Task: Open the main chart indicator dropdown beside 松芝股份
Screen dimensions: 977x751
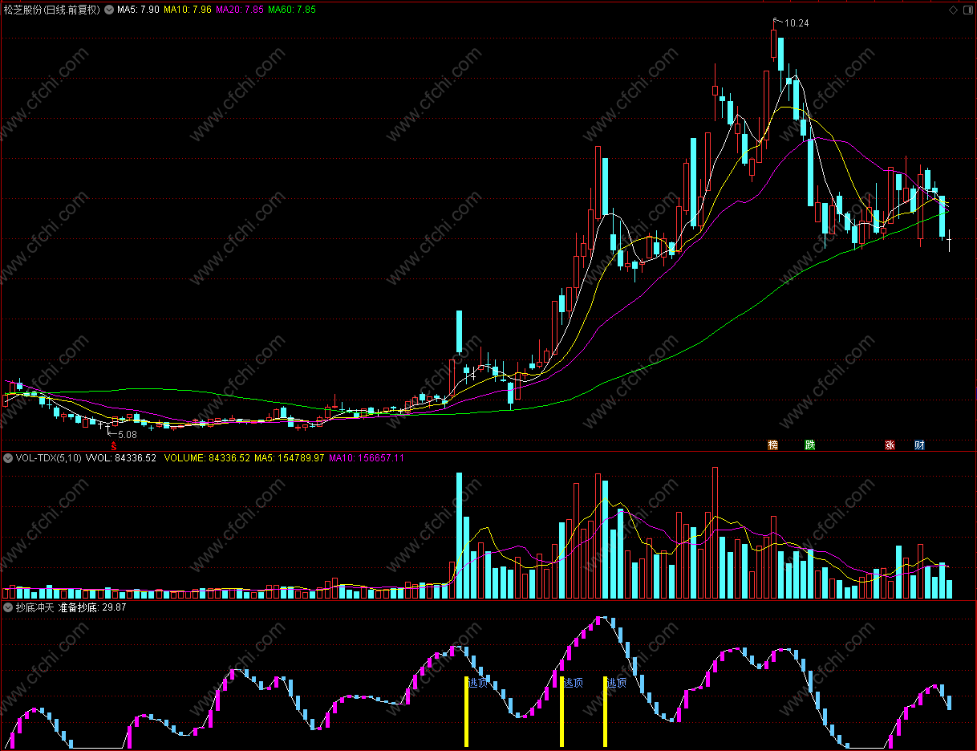Action: pos(109,10)
